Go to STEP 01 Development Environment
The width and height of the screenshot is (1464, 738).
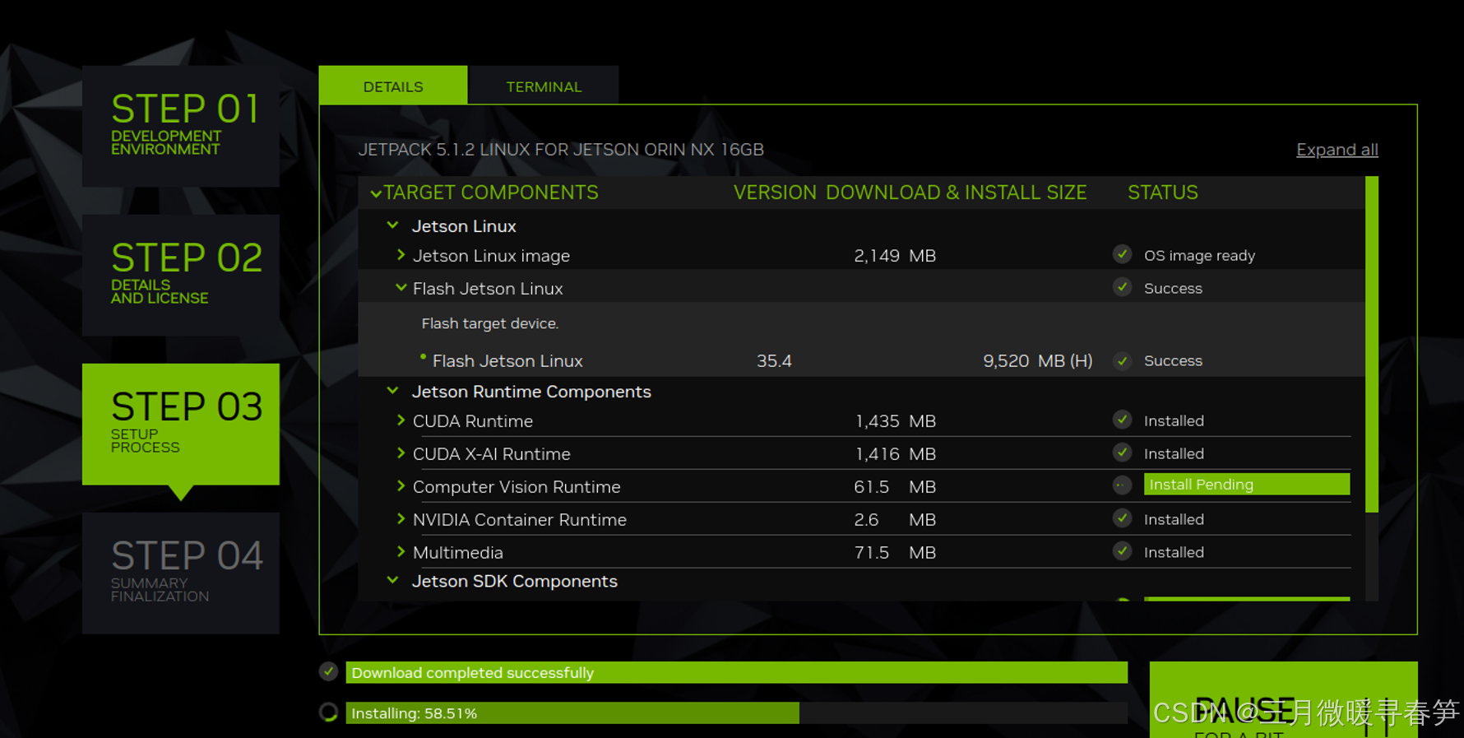point(181,126)
